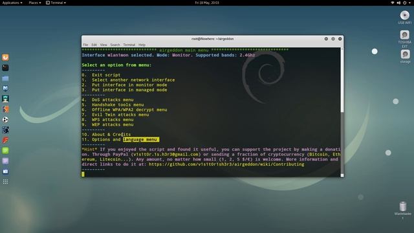Click the '4. DoS attacks menu' line
The width and height of the screenshot is (414, 233).
coord(107,100)
